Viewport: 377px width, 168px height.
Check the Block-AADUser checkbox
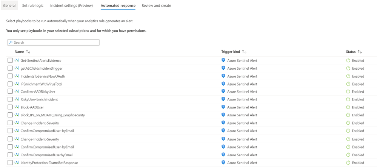[x=10, y=107]
